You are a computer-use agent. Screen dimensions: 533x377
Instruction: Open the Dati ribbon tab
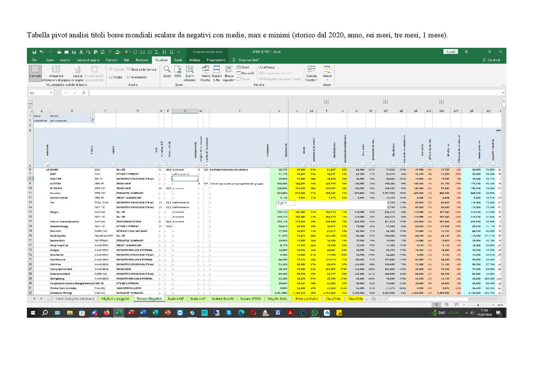tap(127, 60)
